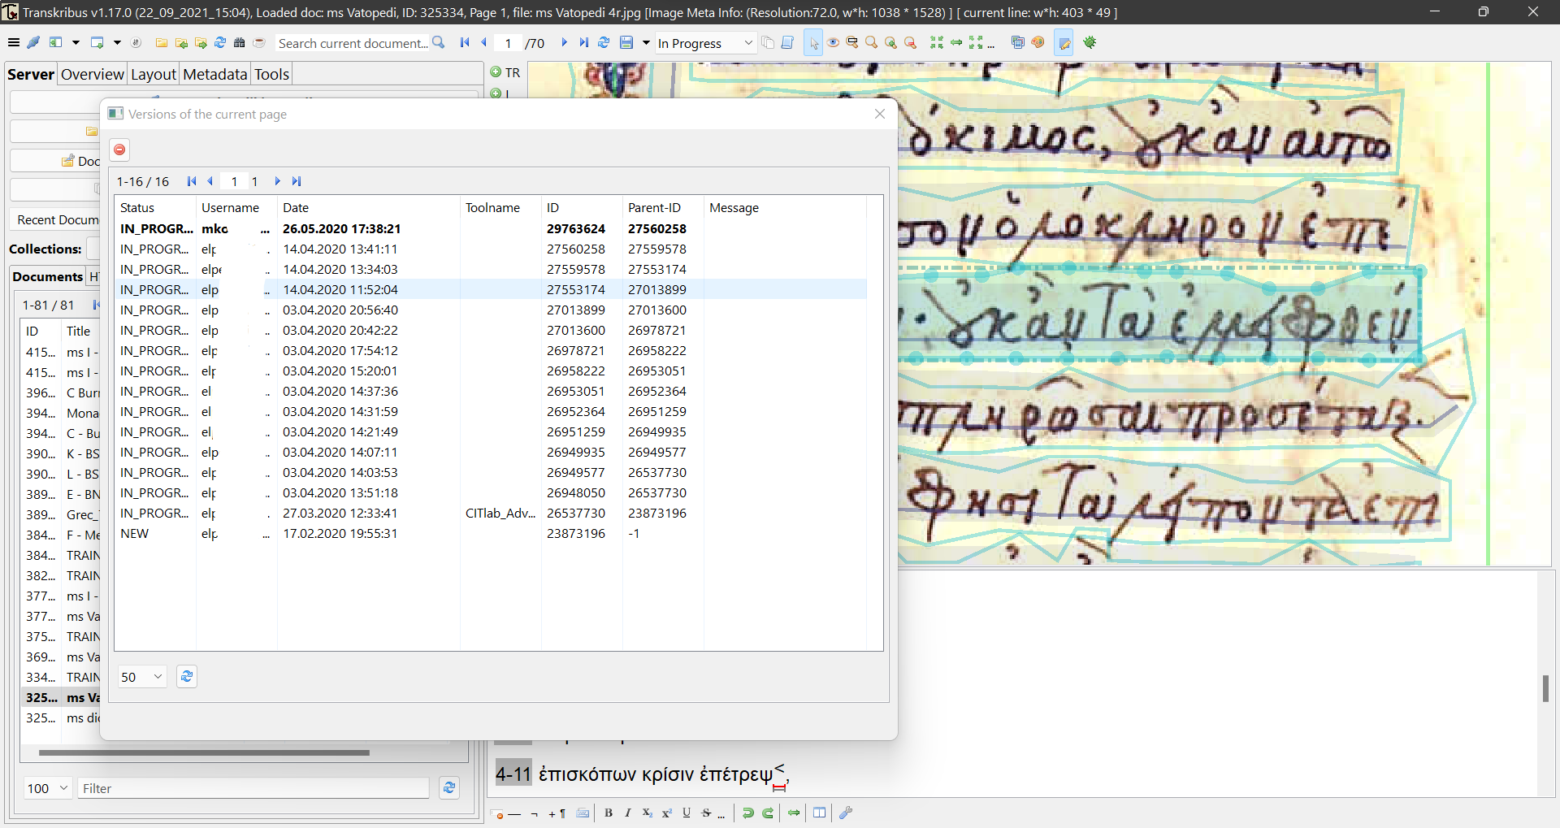This screenshot has height=828, width=1560.
Task: Click the Search current document field
Action: 353,43
